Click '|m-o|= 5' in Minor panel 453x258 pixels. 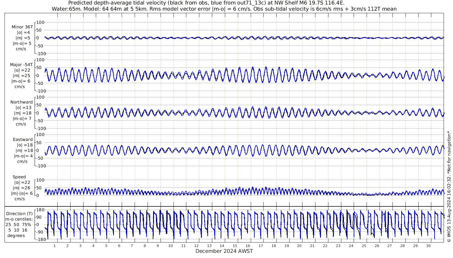point(22,43)
